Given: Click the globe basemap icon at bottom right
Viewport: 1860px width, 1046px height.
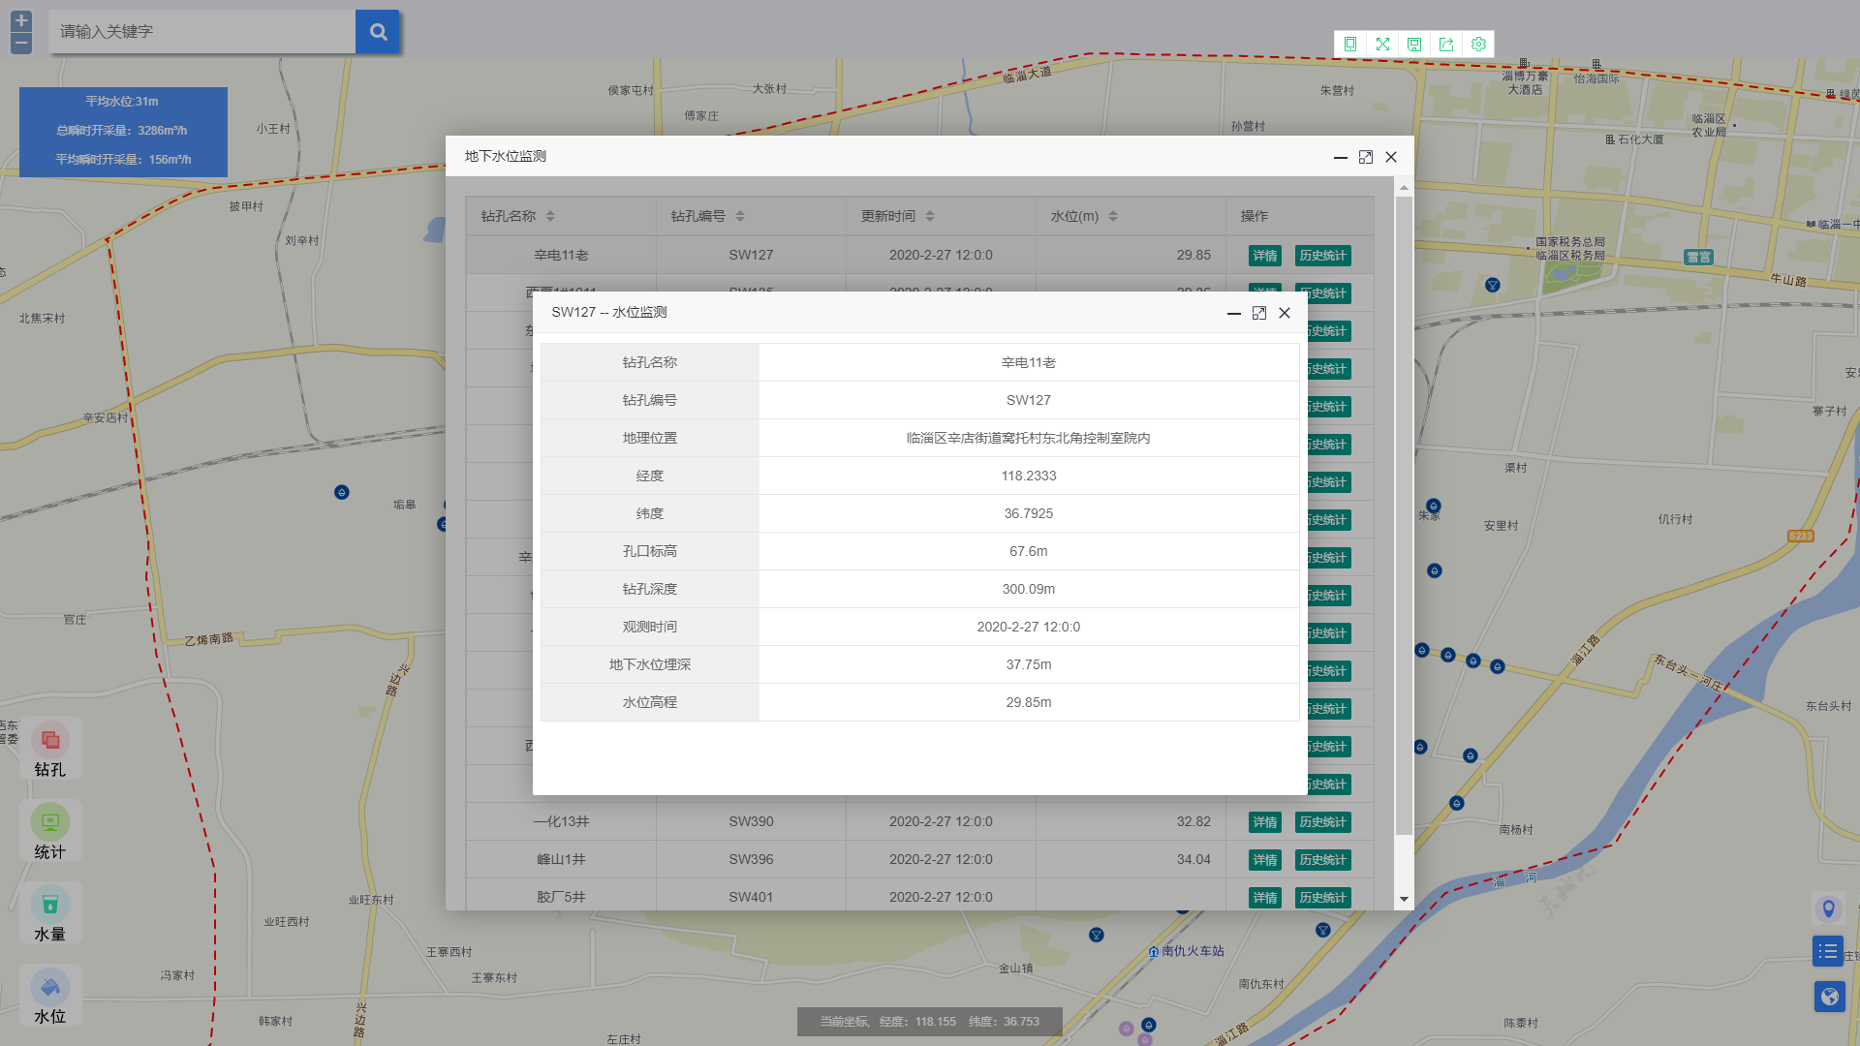Looking at the screenshot, I should (1829, 996).
